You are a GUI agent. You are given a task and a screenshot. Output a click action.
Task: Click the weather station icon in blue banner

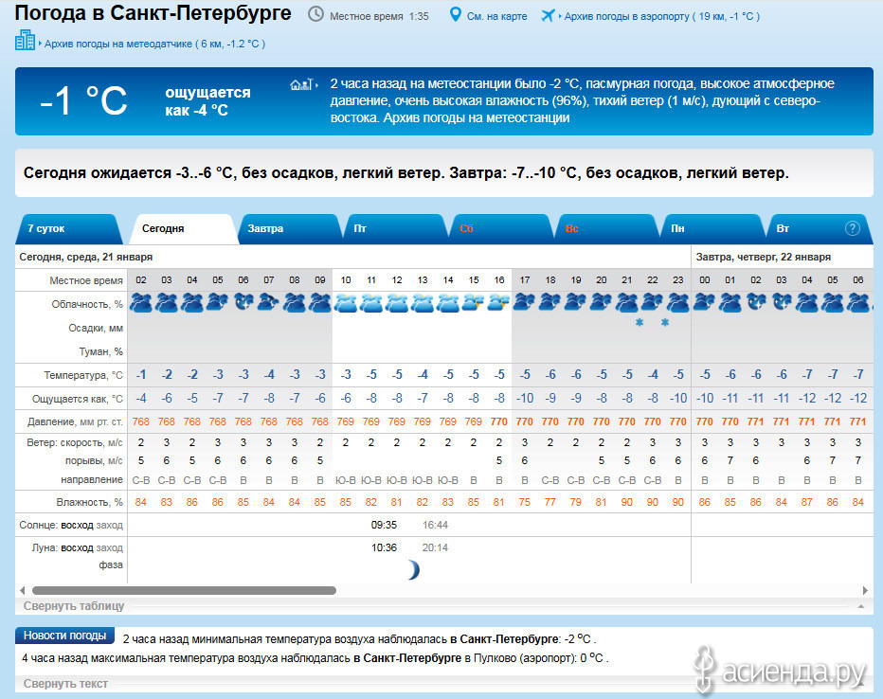point(301,85)
